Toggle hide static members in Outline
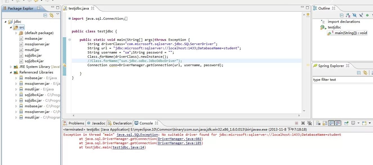The image size is (373, 165). (361, 15)
